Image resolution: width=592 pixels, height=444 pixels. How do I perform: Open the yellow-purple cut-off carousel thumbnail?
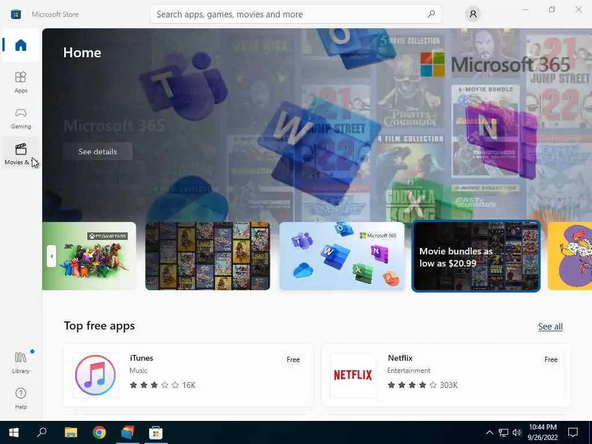pyautogui.click(x=569, y=256)
